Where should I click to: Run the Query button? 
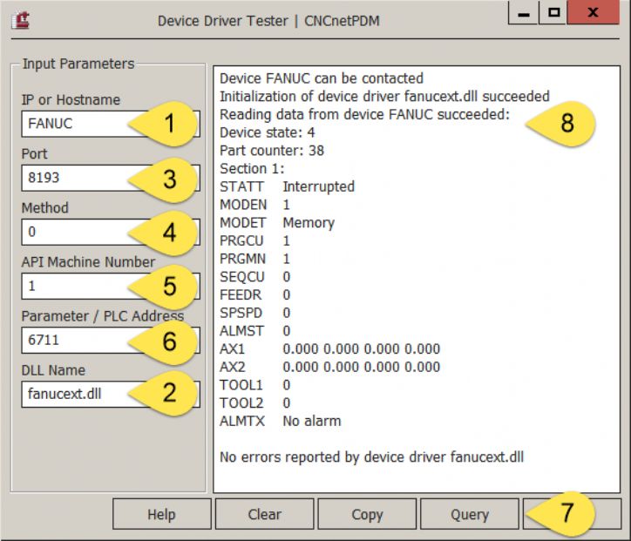coord(469,514)
